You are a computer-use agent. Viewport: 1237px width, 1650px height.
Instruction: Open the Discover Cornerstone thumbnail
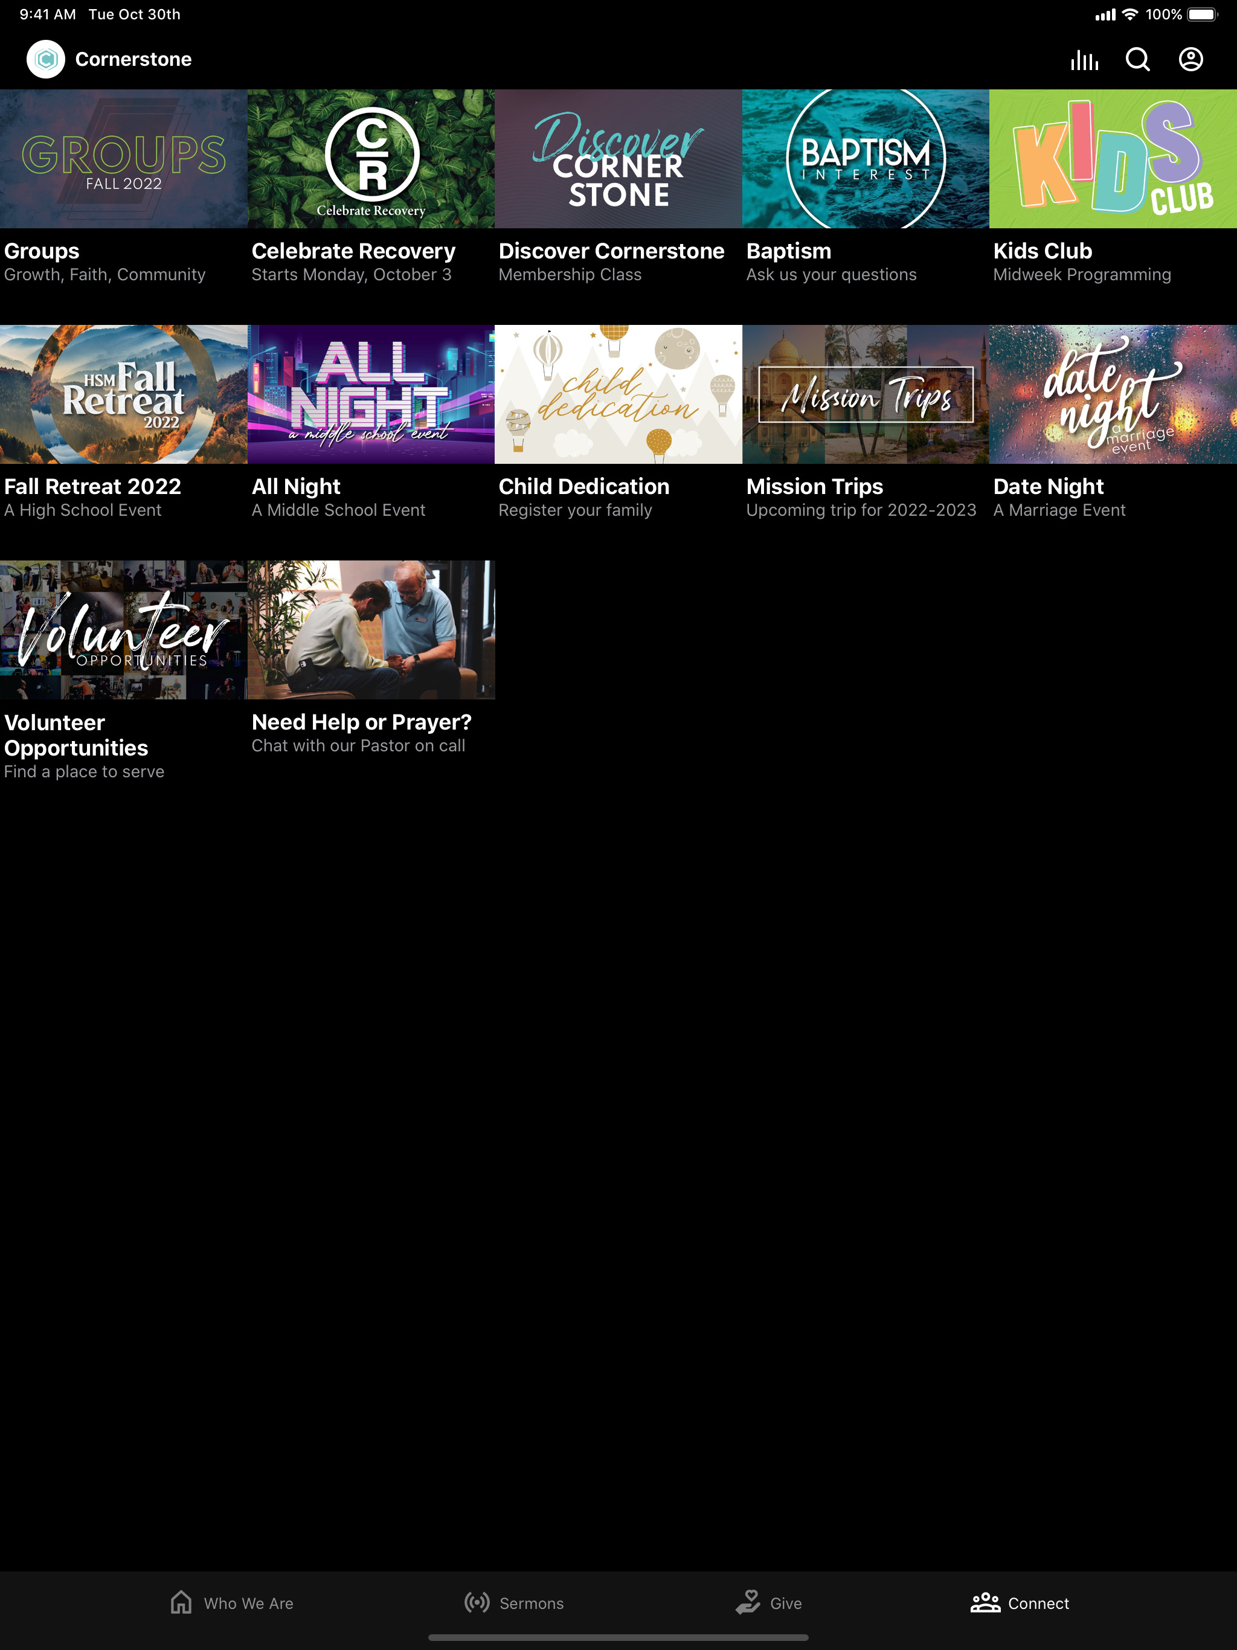(x=618, y=159)
